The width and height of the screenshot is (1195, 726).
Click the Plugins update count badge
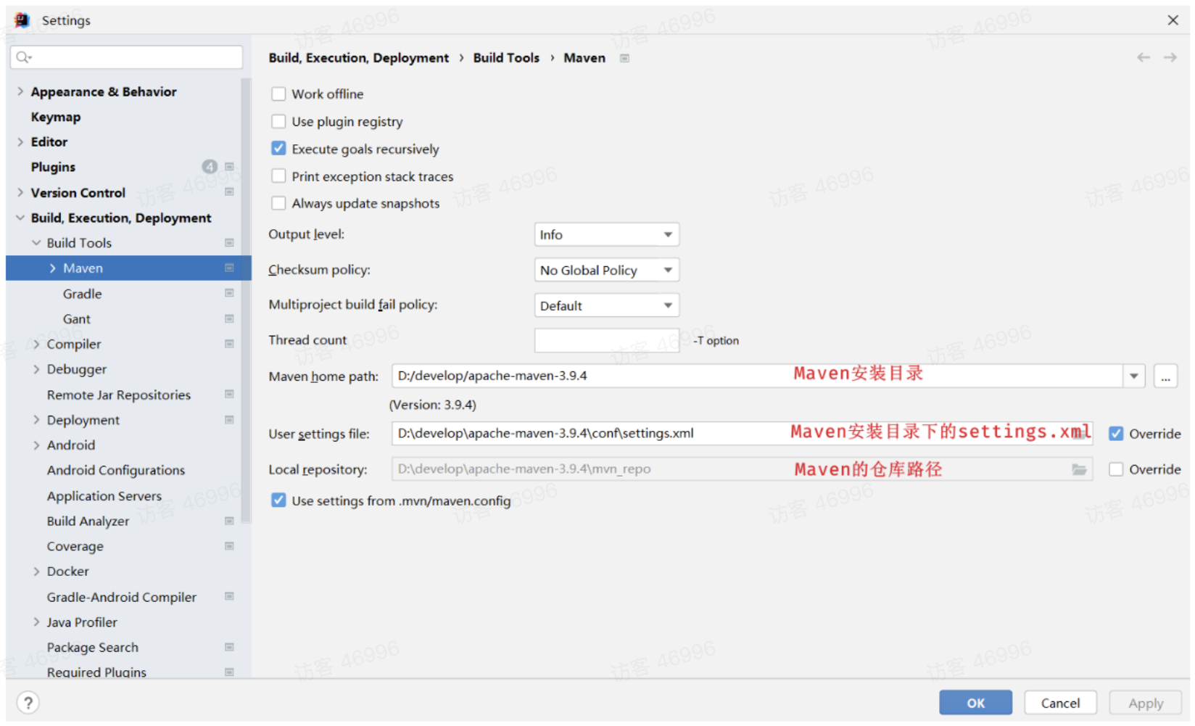click(x=210, y=167)
